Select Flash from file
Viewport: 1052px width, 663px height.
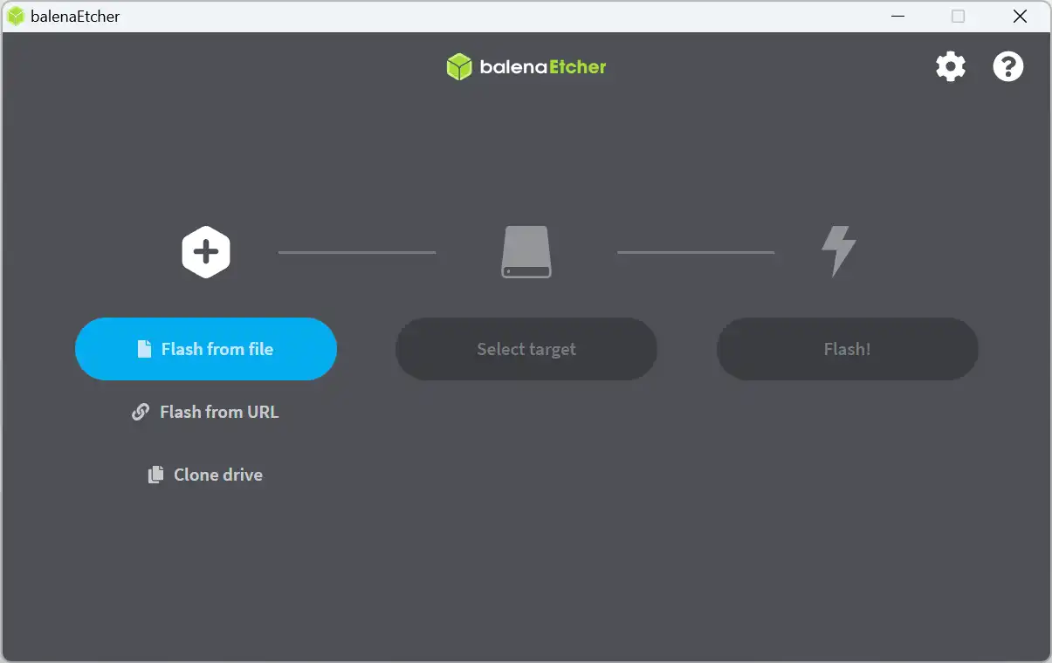click(x=206, y=349)
